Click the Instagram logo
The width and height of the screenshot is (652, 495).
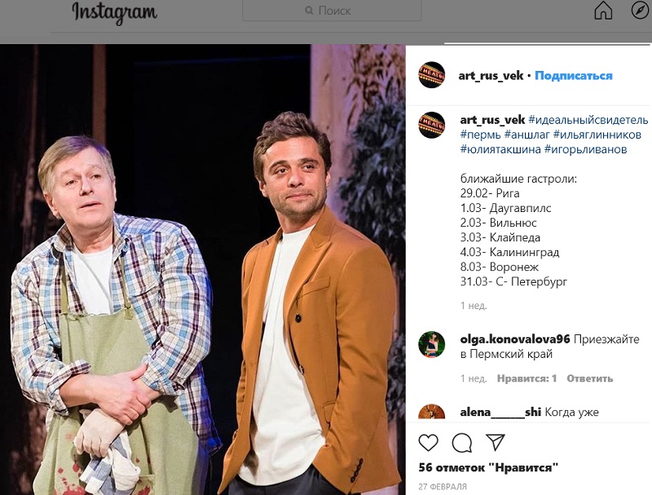[114, 13]
